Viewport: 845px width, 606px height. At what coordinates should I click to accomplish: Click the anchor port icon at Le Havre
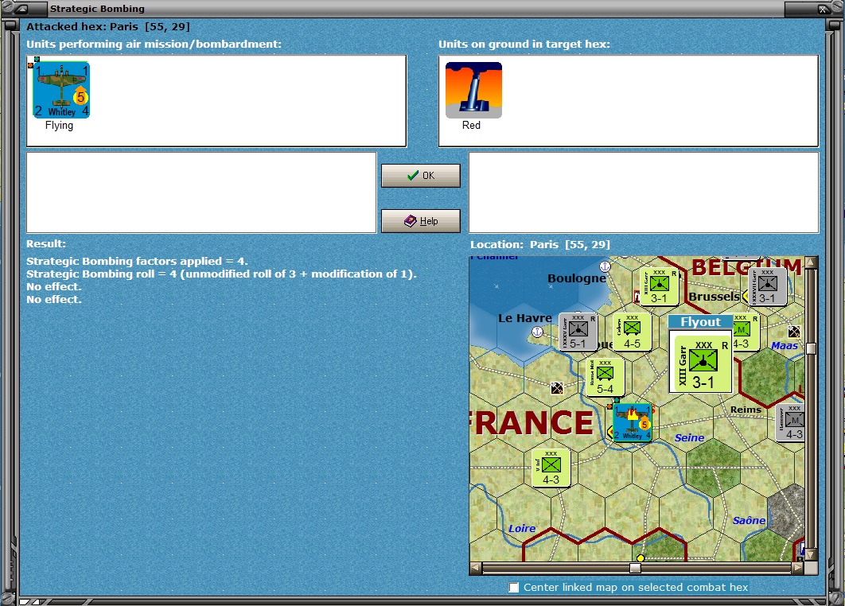point(537,332)
